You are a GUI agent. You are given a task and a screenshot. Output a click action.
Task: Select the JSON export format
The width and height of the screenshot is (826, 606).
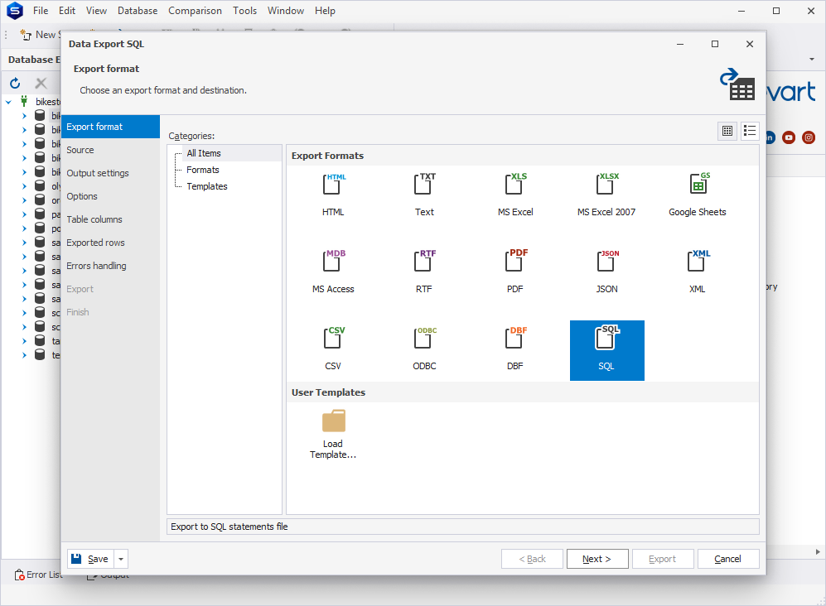point(606,272)
